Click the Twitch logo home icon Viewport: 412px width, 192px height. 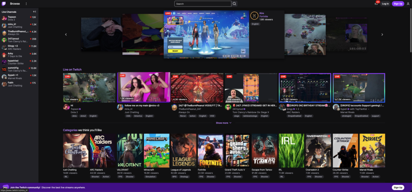tap(5, 4)
